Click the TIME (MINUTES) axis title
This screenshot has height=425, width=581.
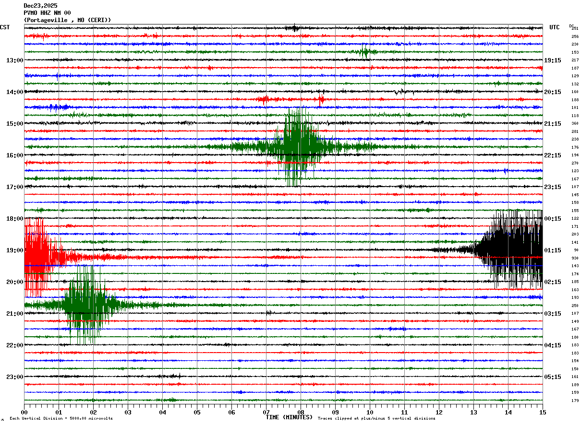289,417
